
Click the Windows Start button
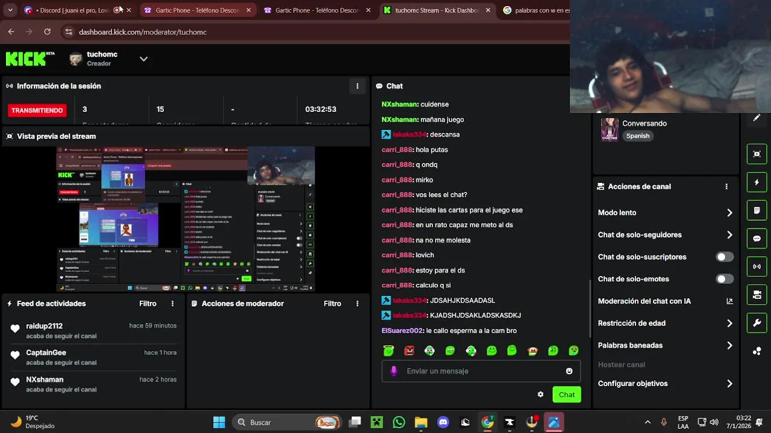(x=219, y=422)
